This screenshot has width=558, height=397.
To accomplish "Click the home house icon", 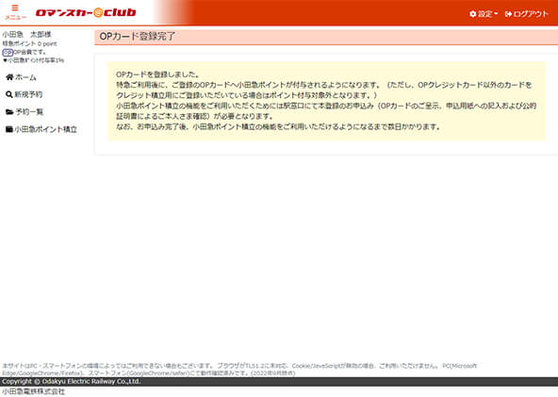I will click(9, 77).
